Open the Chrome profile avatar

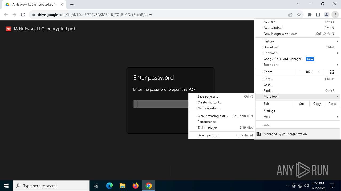327,15
